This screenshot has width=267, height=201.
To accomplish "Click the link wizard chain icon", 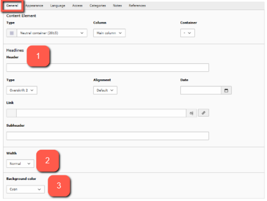I will click(x=203, y=113).
